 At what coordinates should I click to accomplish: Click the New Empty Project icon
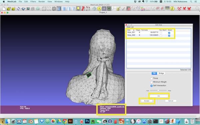pos(4,9)
